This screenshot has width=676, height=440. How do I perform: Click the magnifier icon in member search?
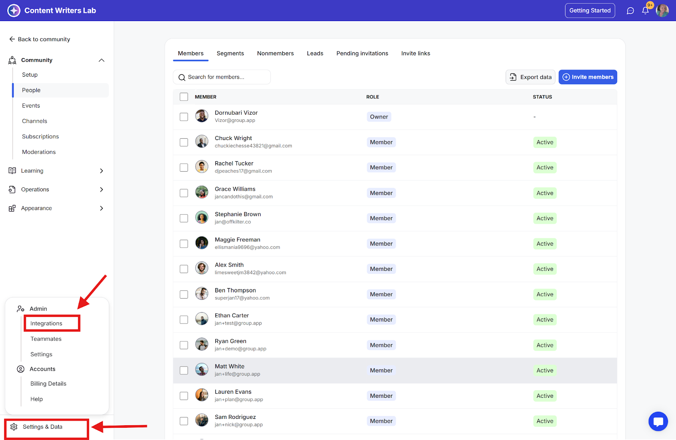[x=182, y=77]
